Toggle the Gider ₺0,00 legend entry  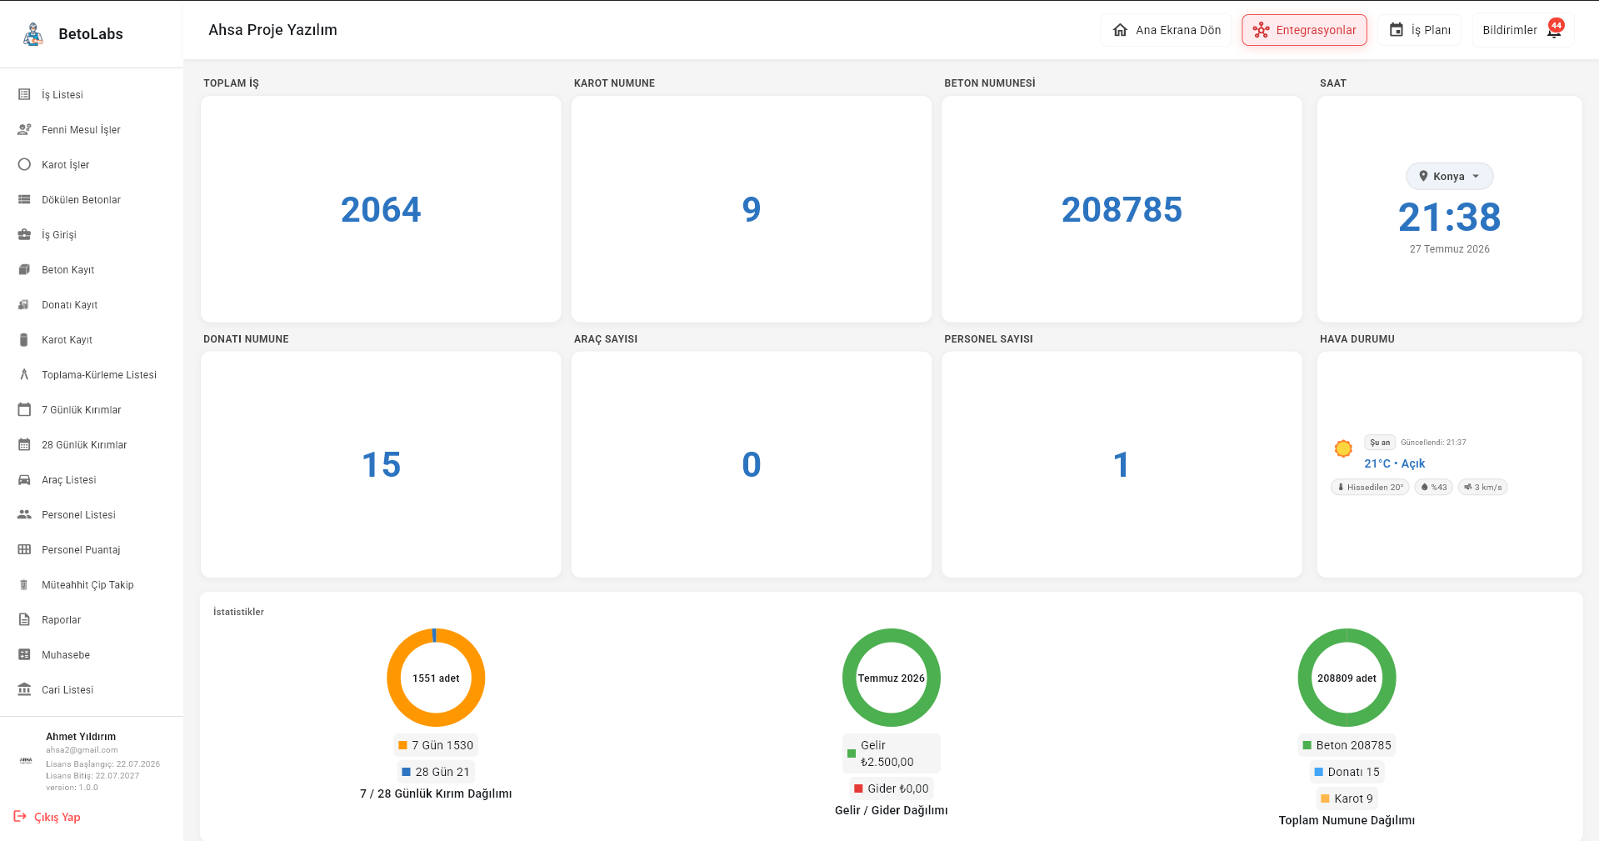tap(891, 788)
